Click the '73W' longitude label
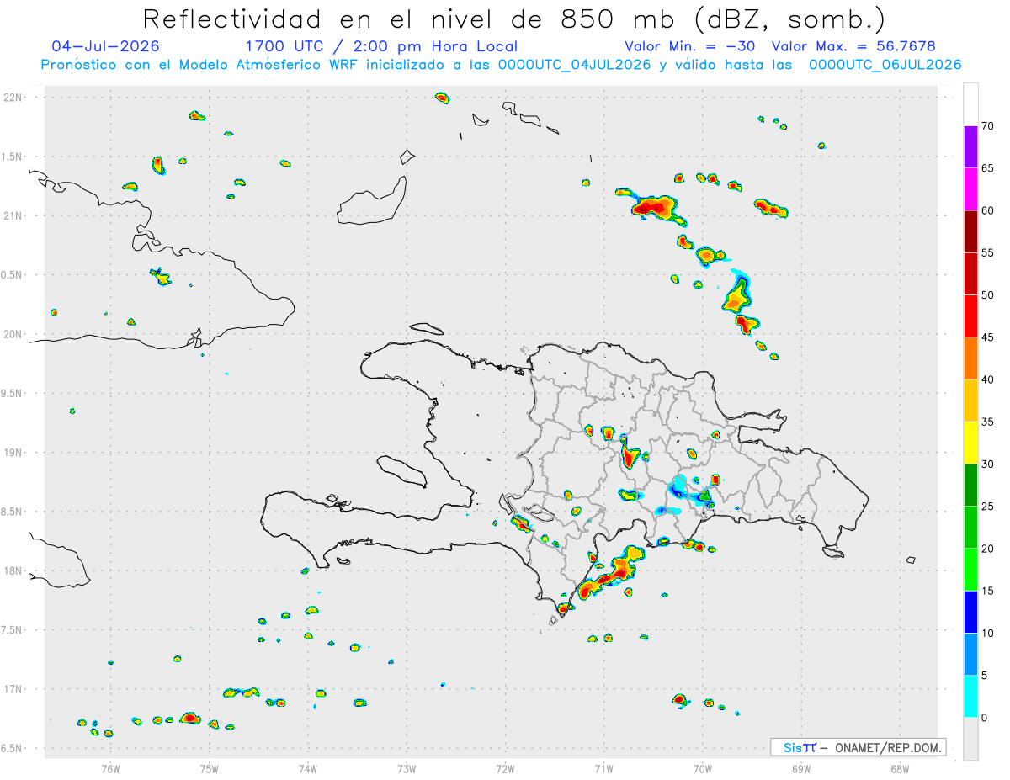 coord(407,768)
